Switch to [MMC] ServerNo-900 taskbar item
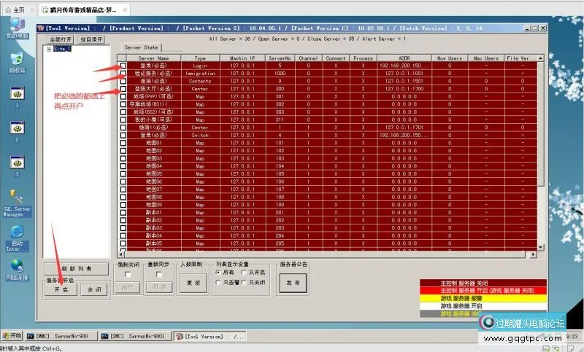This screenshot has height=352, width=584. click(x=61, y=336)
